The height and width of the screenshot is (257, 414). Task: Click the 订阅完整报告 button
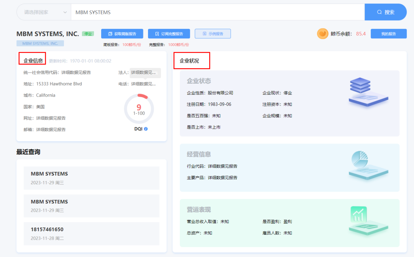click(x=169, y=34)
